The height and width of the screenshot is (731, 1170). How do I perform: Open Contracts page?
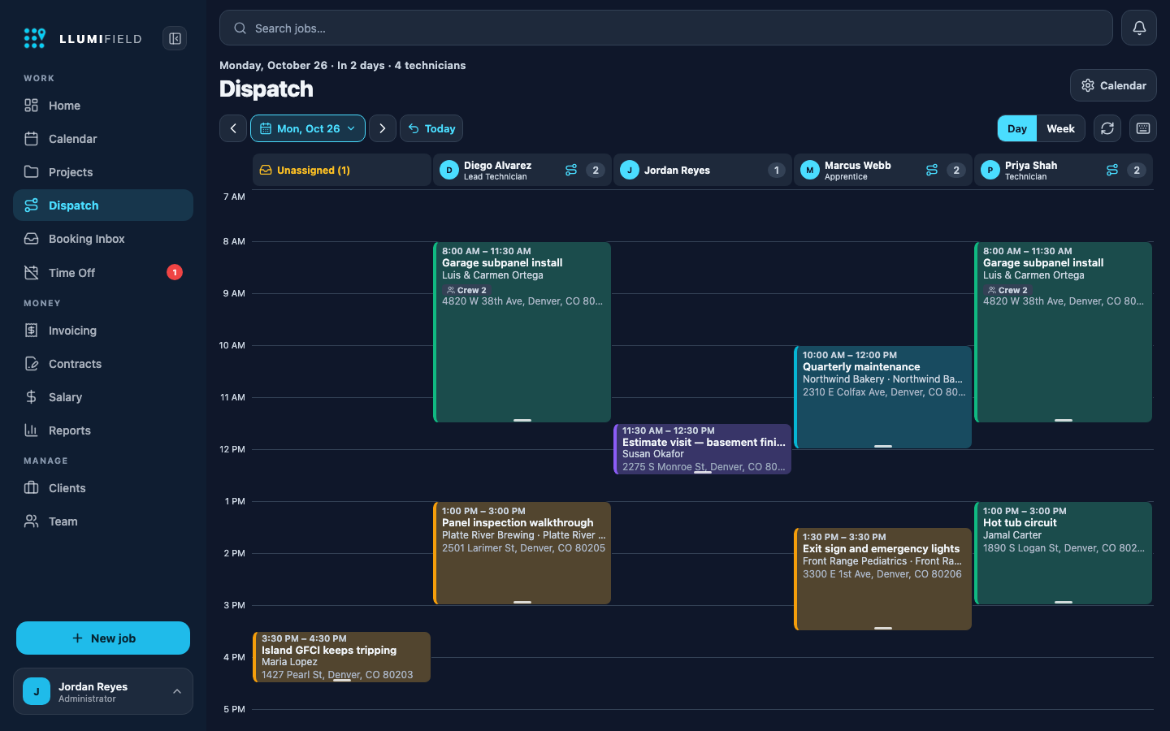tap(103, 364)
